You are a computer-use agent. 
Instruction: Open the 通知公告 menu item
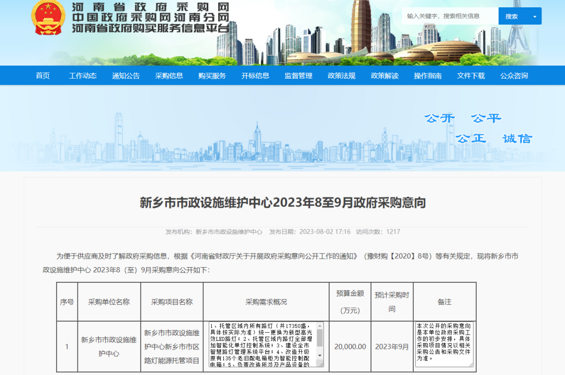coord(126,75)
